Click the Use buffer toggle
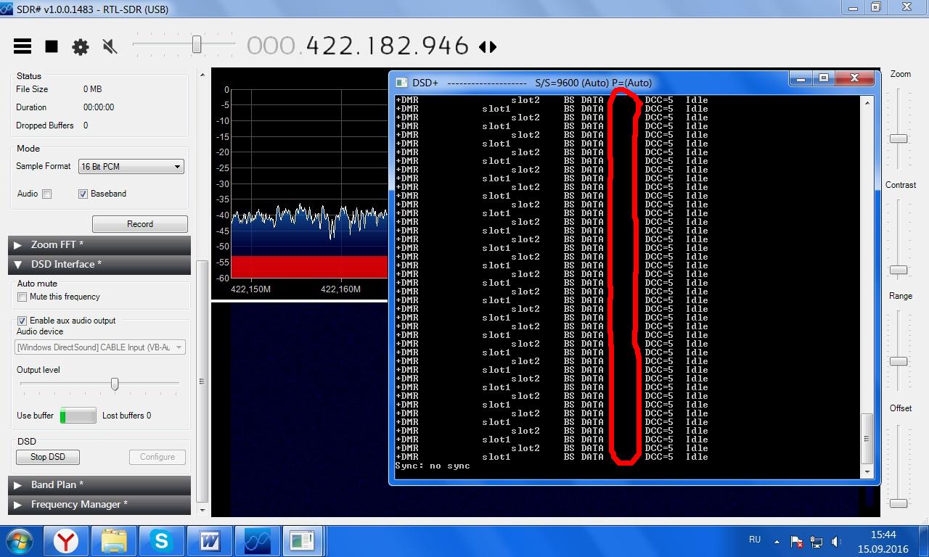Screen dimensions: 929x557 tap(78, 416)
